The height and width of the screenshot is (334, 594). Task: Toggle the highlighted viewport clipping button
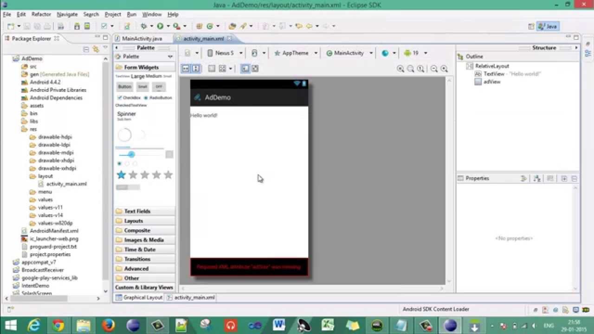coord(245,69)
